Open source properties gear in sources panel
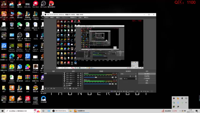This screenshot has height=113, width=200. 70,88
